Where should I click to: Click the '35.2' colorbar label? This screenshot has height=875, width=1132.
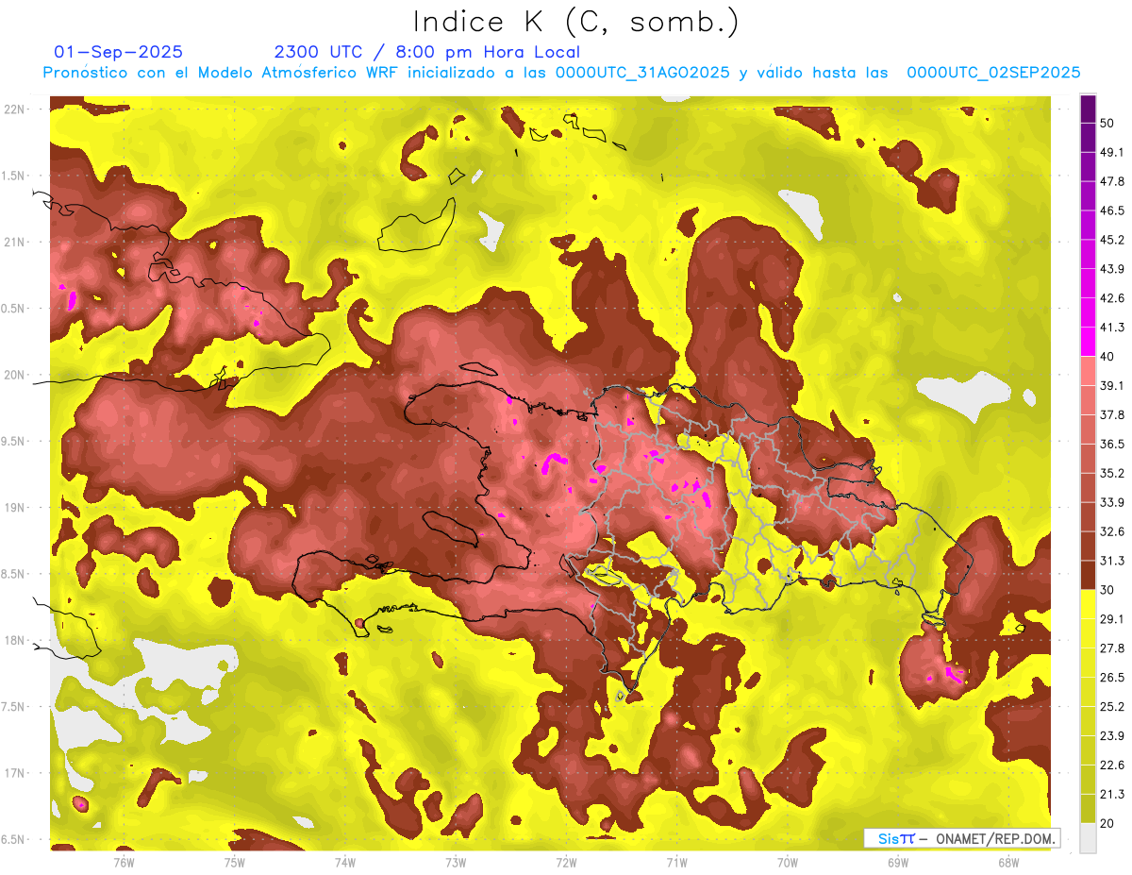pyautogui.click(x=1112, y=473)
